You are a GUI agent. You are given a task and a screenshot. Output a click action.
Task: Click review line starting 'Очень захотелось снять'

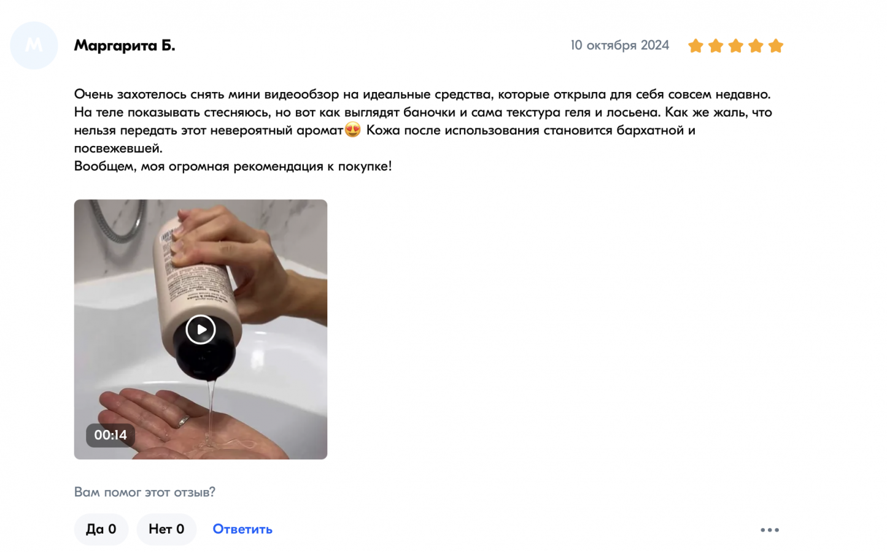click(422, 94)
